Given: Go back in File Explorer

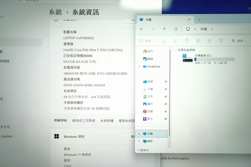Looking at the screenshot, I should click(142, 29).
